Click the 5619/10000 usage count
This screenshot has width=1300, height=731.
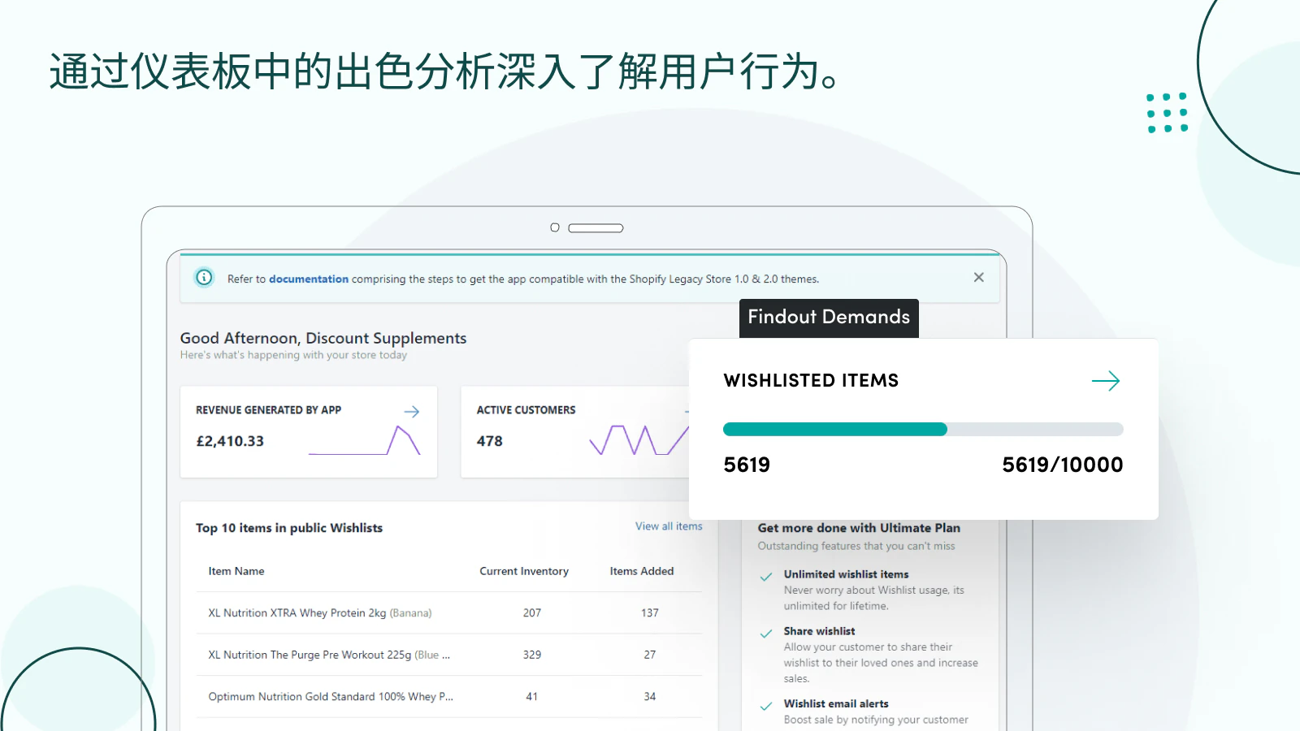point(1063,465)
